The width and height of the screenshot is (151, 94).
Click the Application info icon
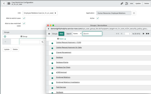[134, 13]
